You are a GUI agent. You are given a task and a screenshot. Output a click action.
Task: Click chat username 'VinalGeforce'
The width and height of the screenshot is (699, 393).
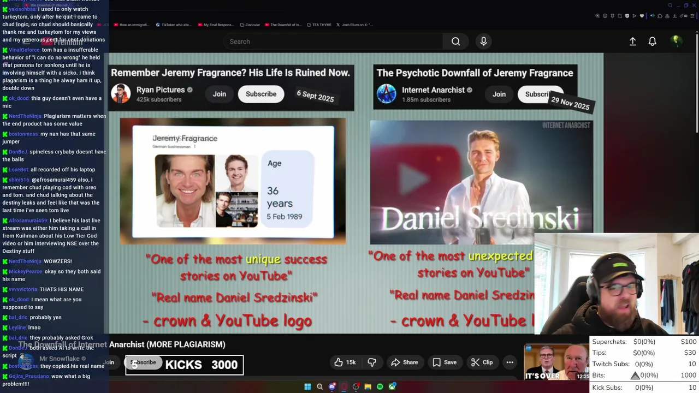(x=25, y=50)
